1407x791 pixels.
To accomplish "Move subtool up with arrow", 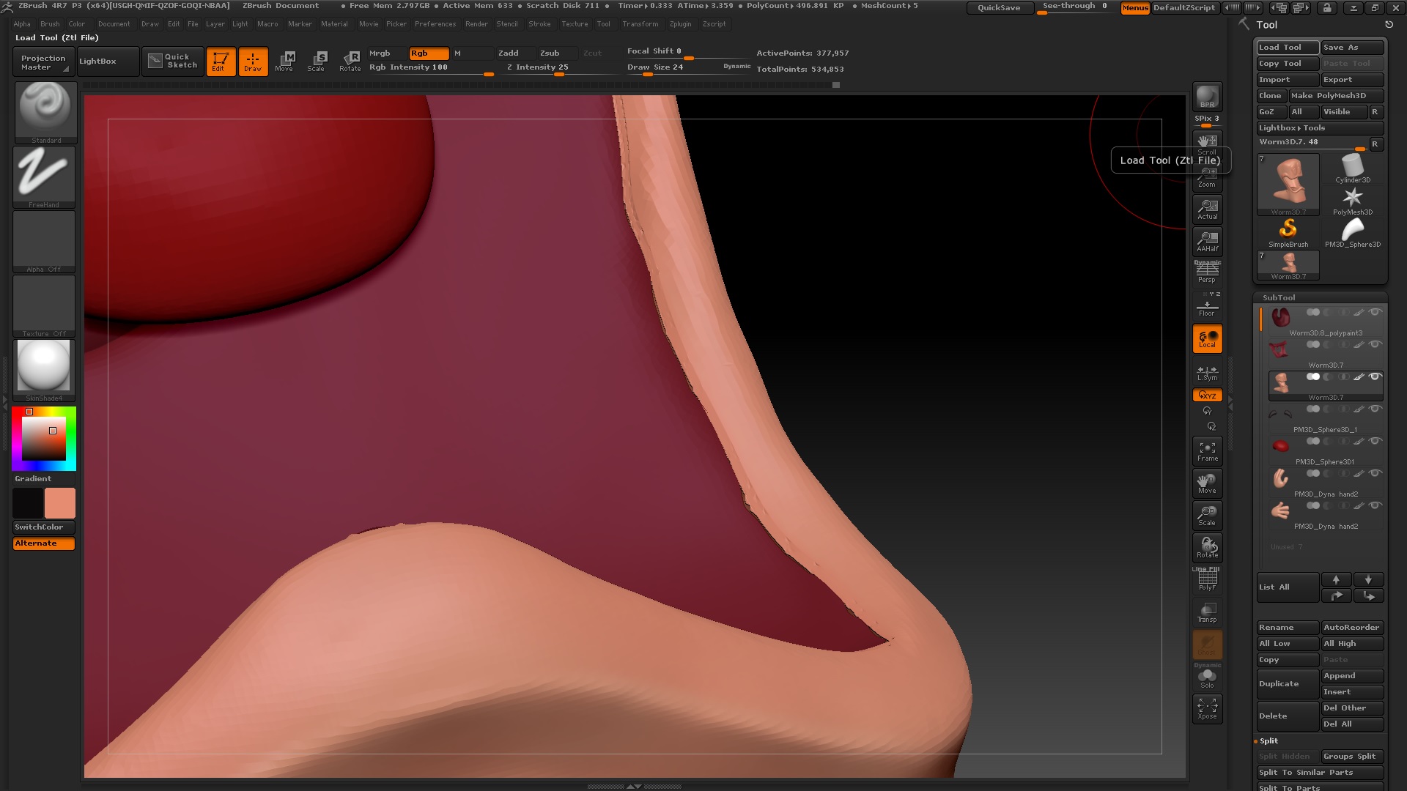I will [x=1336, y=579].
